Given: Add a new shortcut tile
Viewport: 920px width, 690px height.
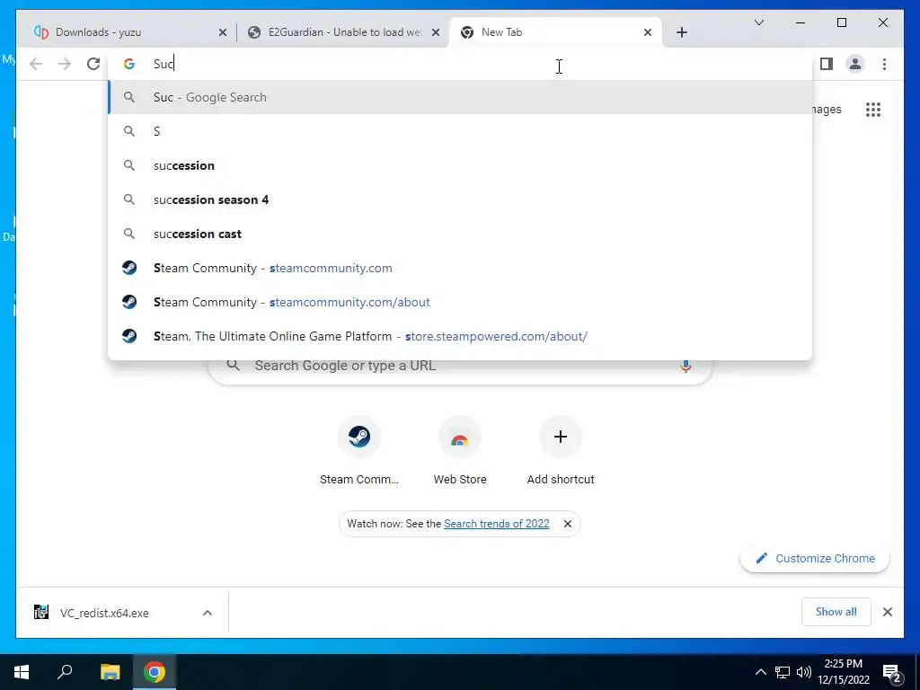Looking at the screenshot, I should click(561, 451).
